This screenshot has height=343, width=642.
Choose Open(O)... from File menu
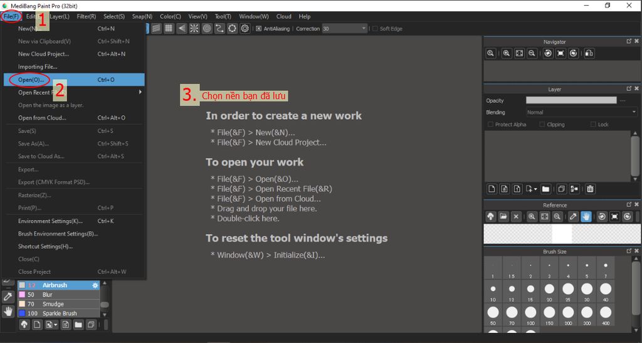[x=74, y=80]
